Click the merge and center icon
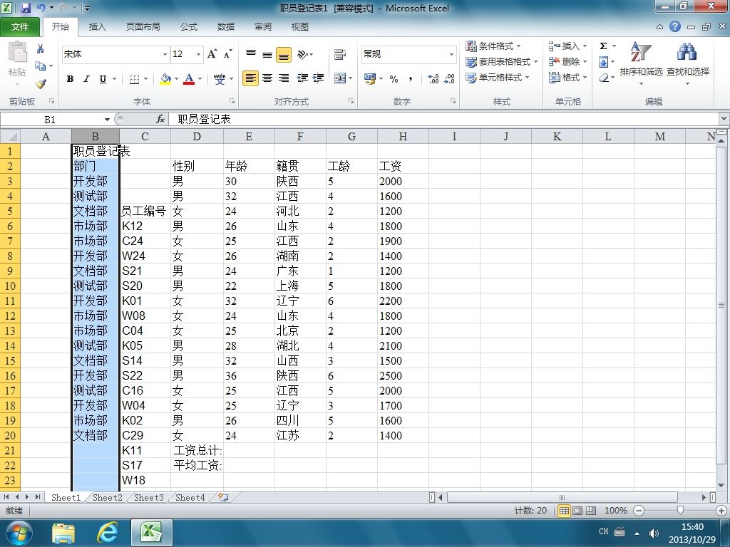This screenshot has width=730, height=547. [x=340, y=78]
